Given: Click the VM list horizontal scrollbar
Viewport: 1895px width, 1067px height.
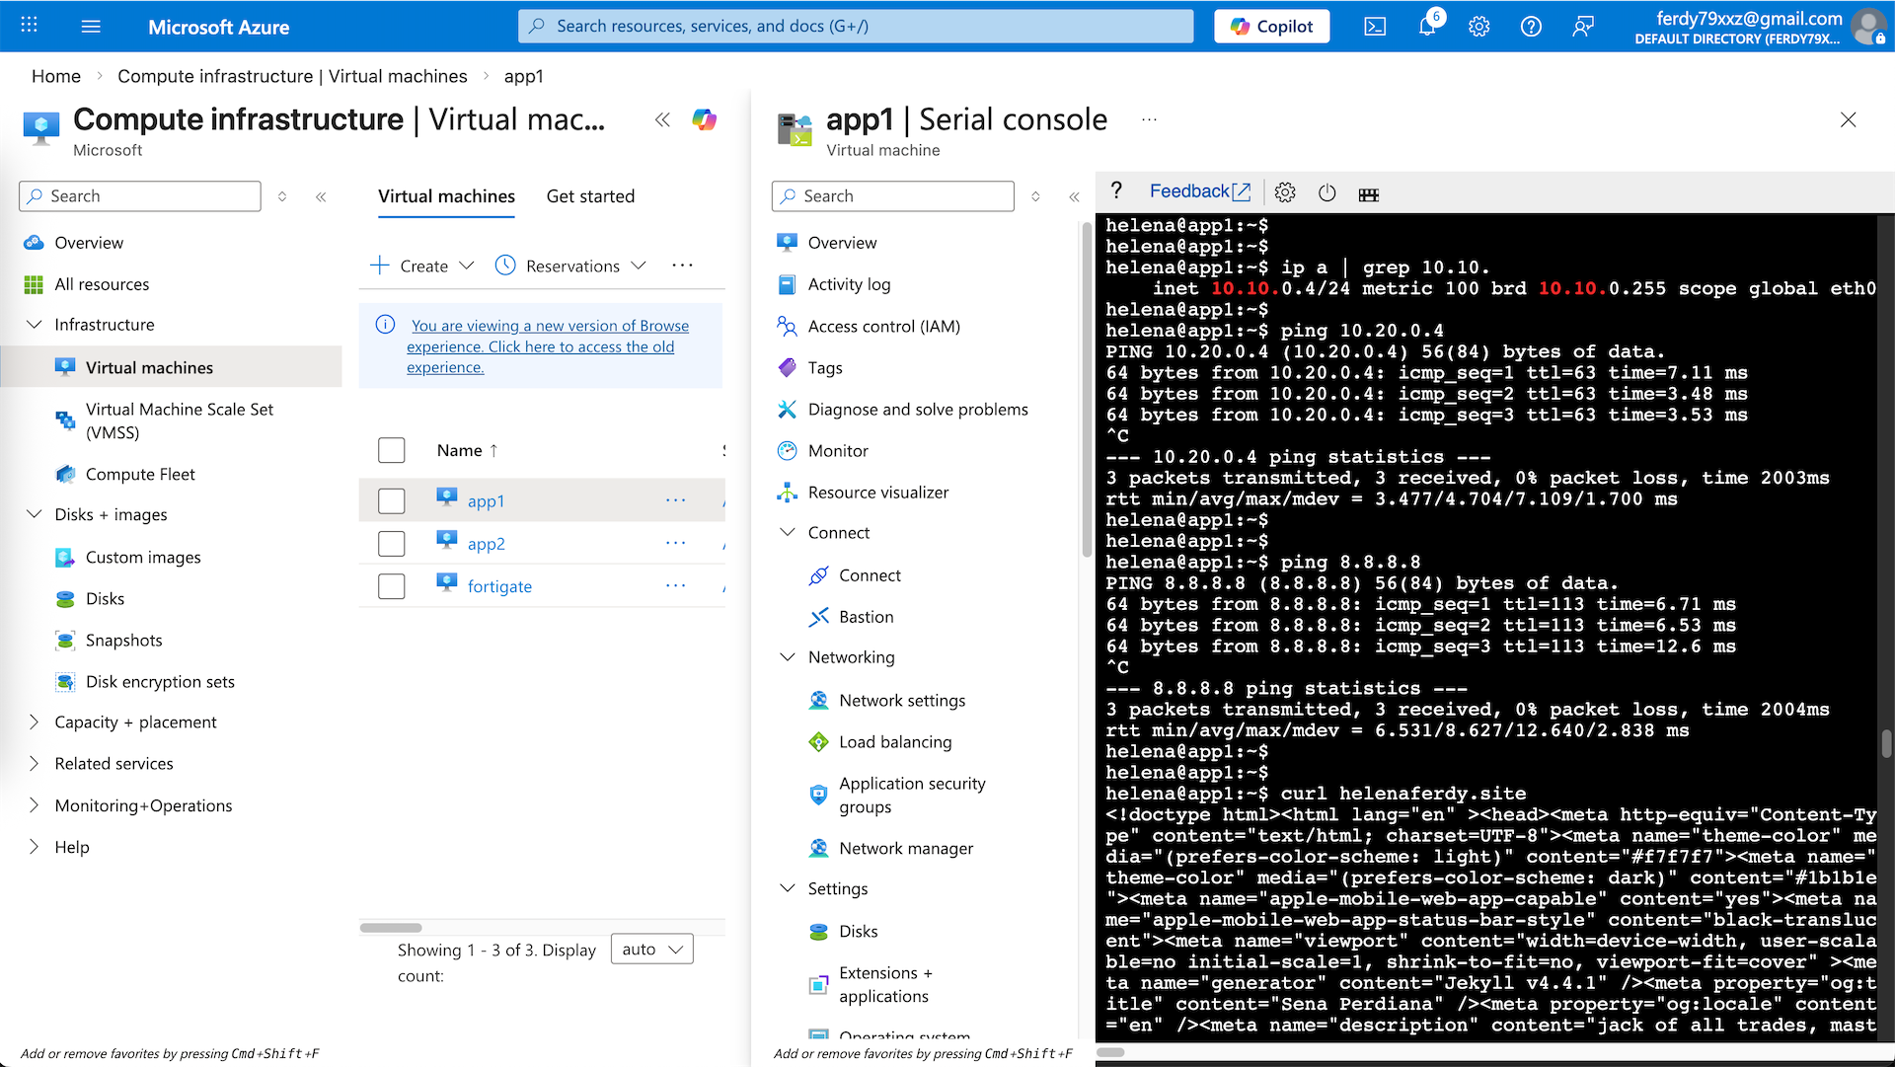Looking at the screenshot, I should click(x=391, y=928).
